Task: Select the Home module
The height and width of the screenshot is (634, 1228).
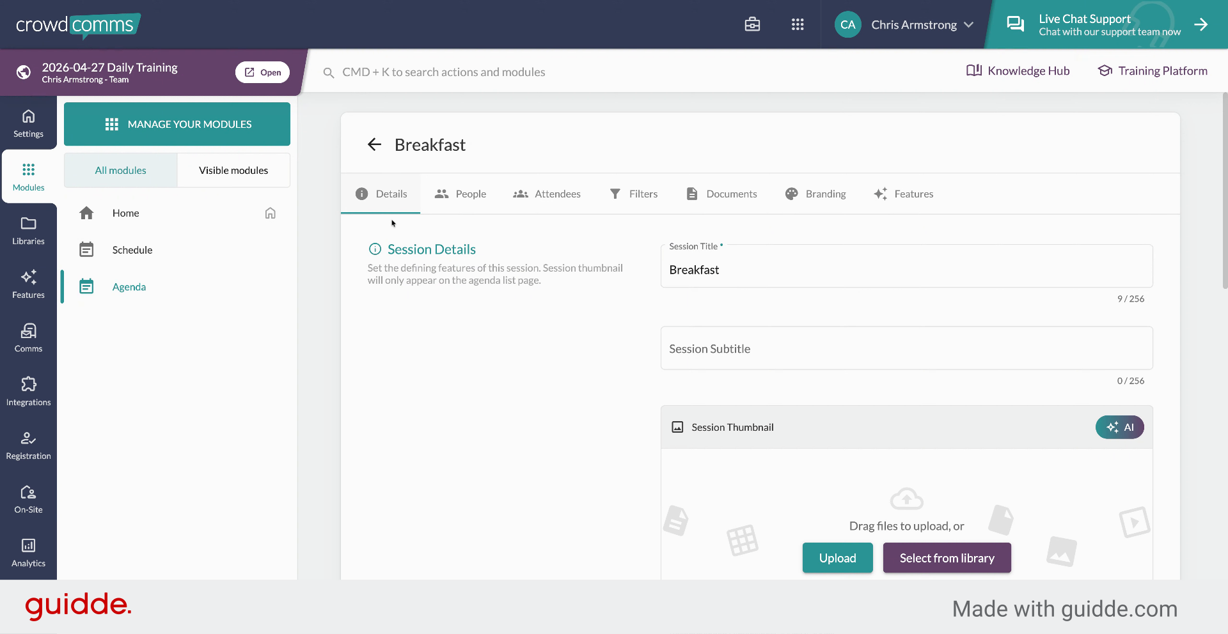Action: (x=177, y=213)
